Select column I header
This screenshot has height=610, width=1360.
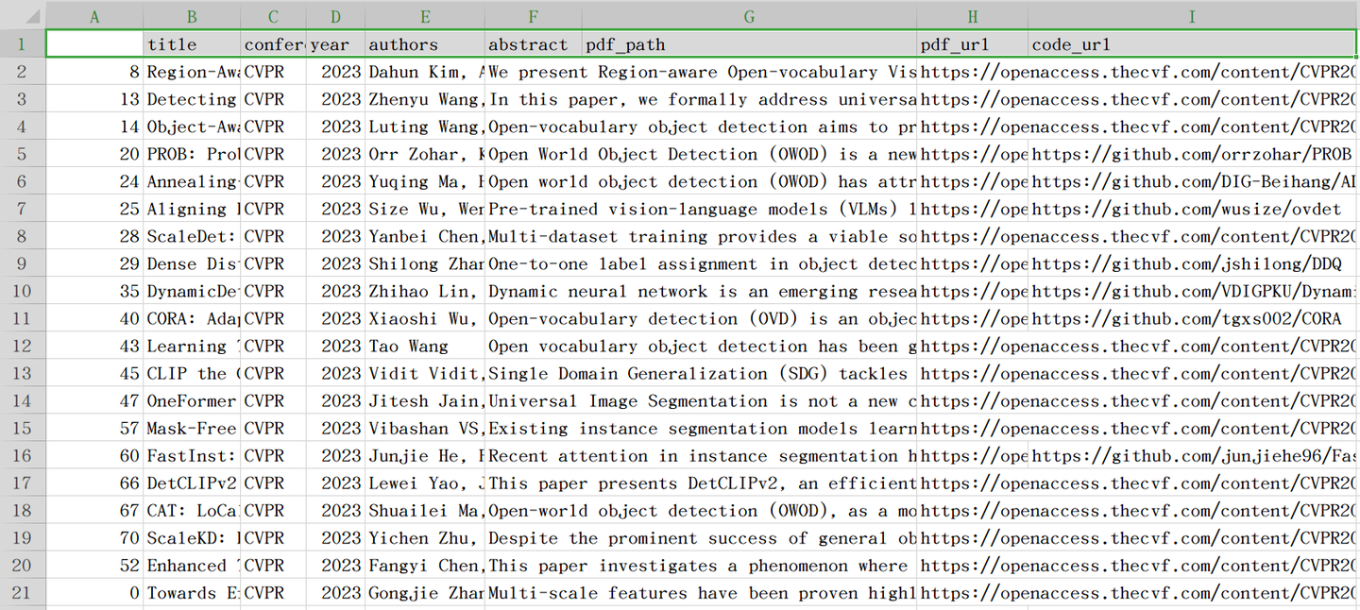[1193, 16]
